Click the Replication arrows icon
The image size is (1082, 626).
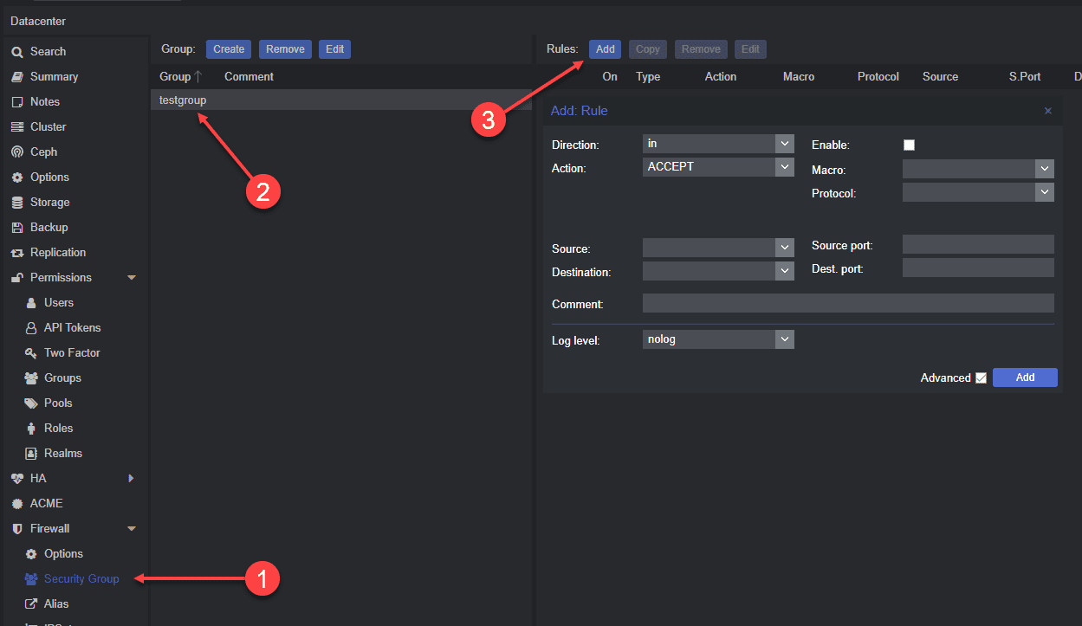[x=16, y=253]
